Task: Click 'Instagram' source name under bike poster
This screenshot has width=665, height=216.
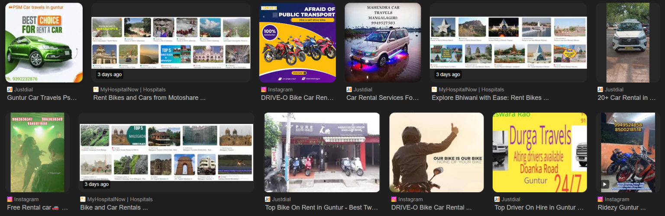Action: [x=280, y=89]
